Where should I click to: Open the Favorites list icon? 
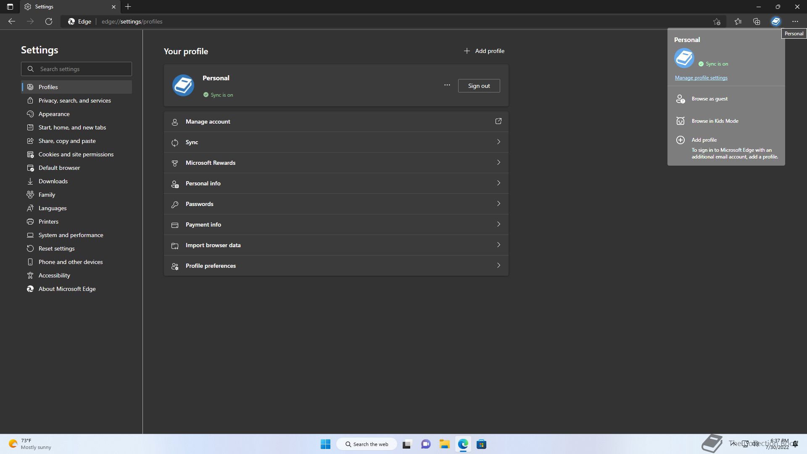738,21
